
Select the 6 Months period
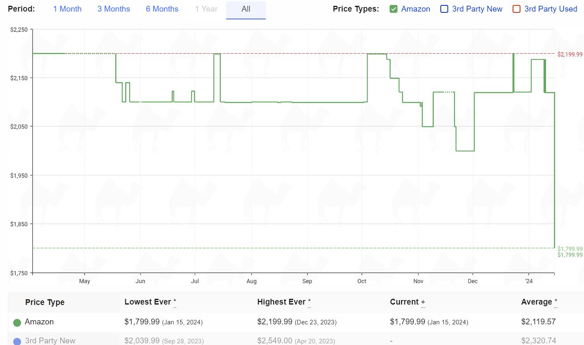coord(162,9)
